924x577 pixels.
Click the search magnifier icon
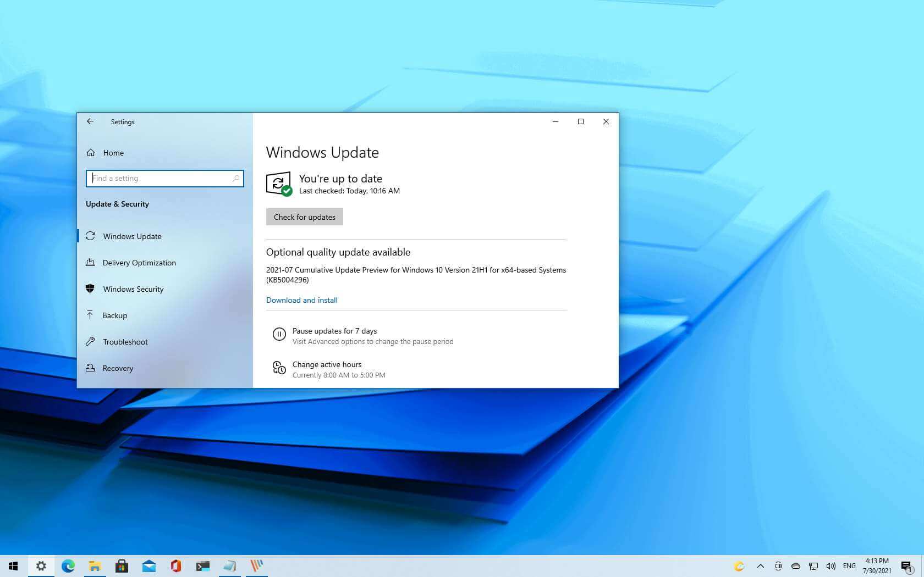tap(236, 179)
